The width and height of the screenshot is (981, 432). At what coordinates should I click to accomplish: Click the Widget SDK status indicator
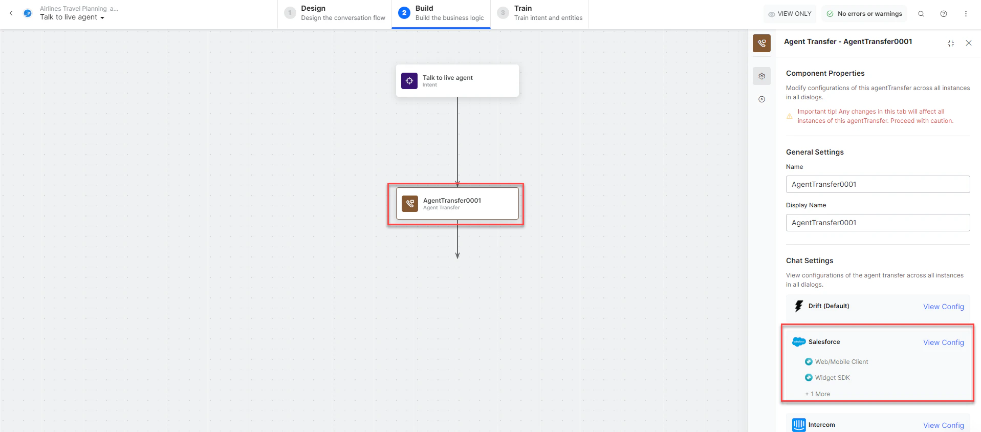[809, 378]
